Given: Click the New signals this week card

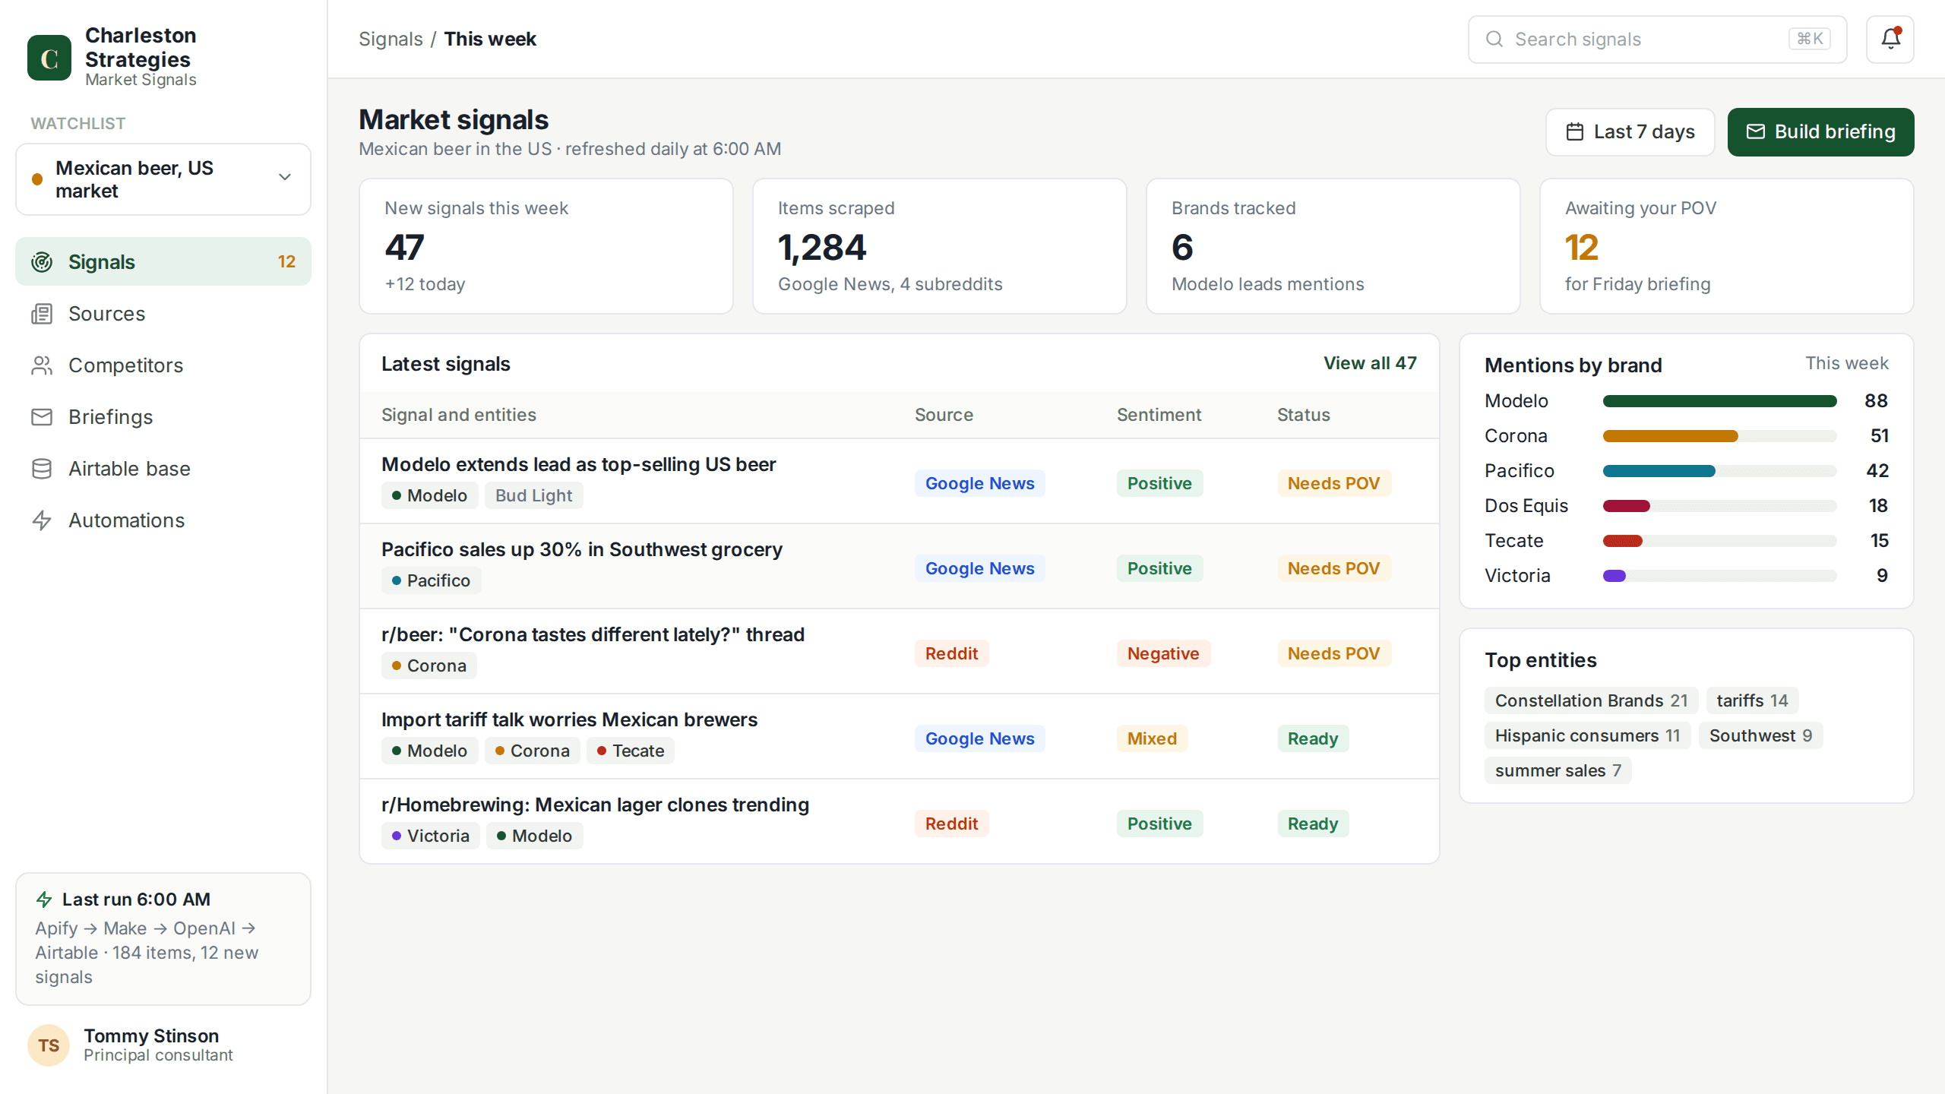Looking at the screenshot, I should tap(546, 246).
